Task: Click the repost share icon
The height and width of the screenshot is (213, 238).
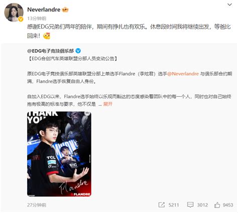Action: click(162, 205)
